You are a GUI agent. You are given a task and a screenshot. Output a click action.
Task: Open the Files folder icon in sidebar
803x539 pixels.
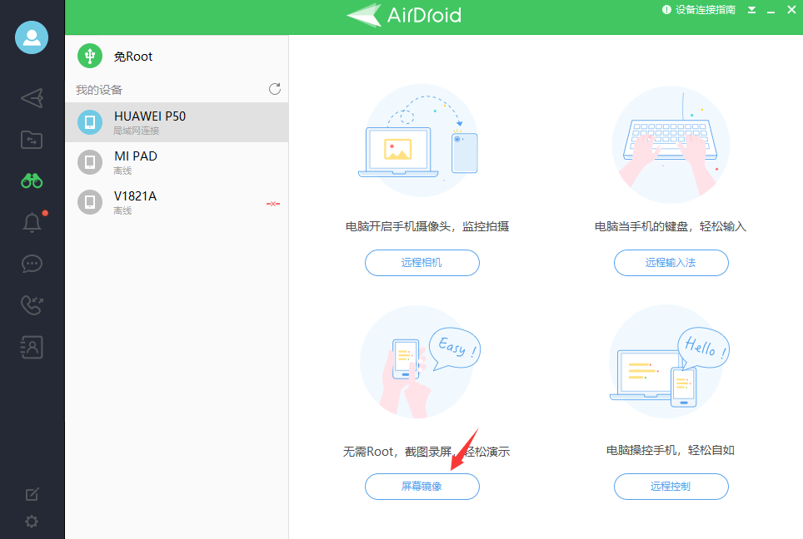[32, 140]
